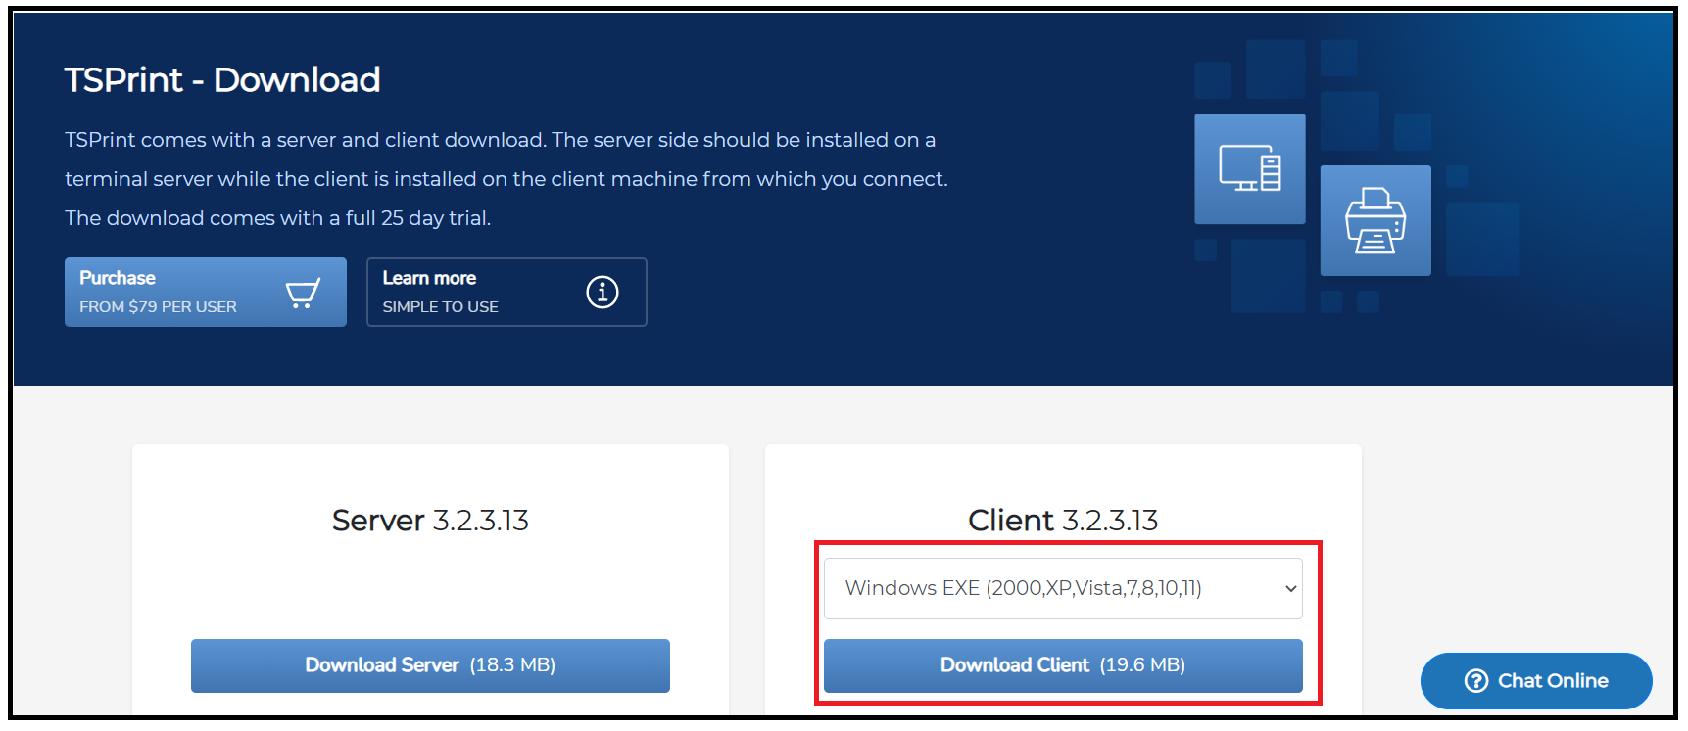Open the Windows EXE client platform dropdown
The width and height of the screenshot is (1688, 731).
pyautogui.click(x=1063, y=588)
